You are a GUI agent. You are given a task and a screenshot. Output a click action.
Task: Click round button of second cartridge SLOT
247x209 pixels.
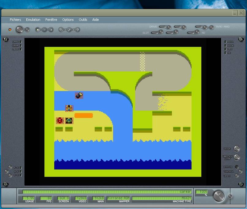tap(176, 32)
